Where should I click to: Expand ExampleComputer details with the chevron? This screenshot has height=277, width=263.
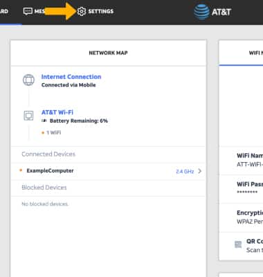point(200,171)
